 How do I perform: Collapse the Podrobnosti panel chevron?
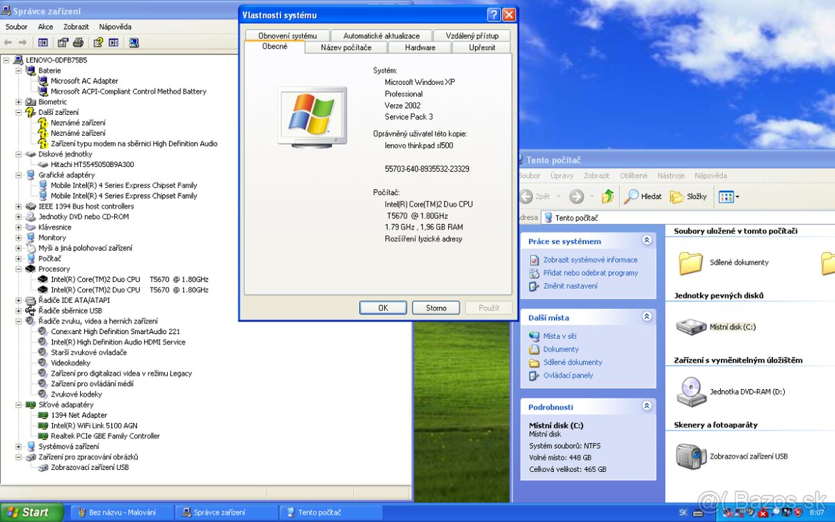click(648, 406)
